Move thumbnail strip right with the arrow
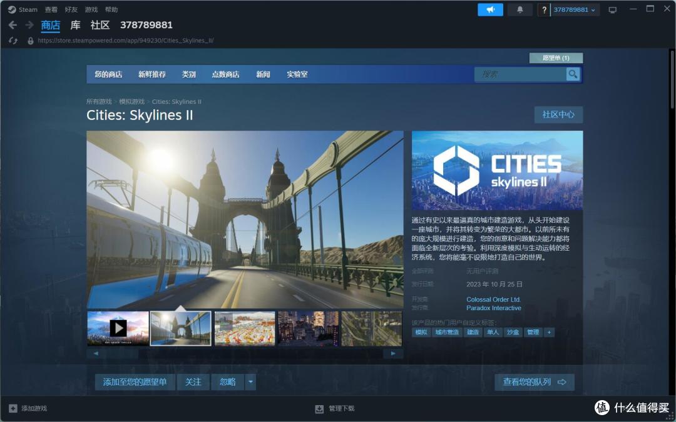Image resolution: width=676 pixels, height=422 pixels. click(393, 353)
